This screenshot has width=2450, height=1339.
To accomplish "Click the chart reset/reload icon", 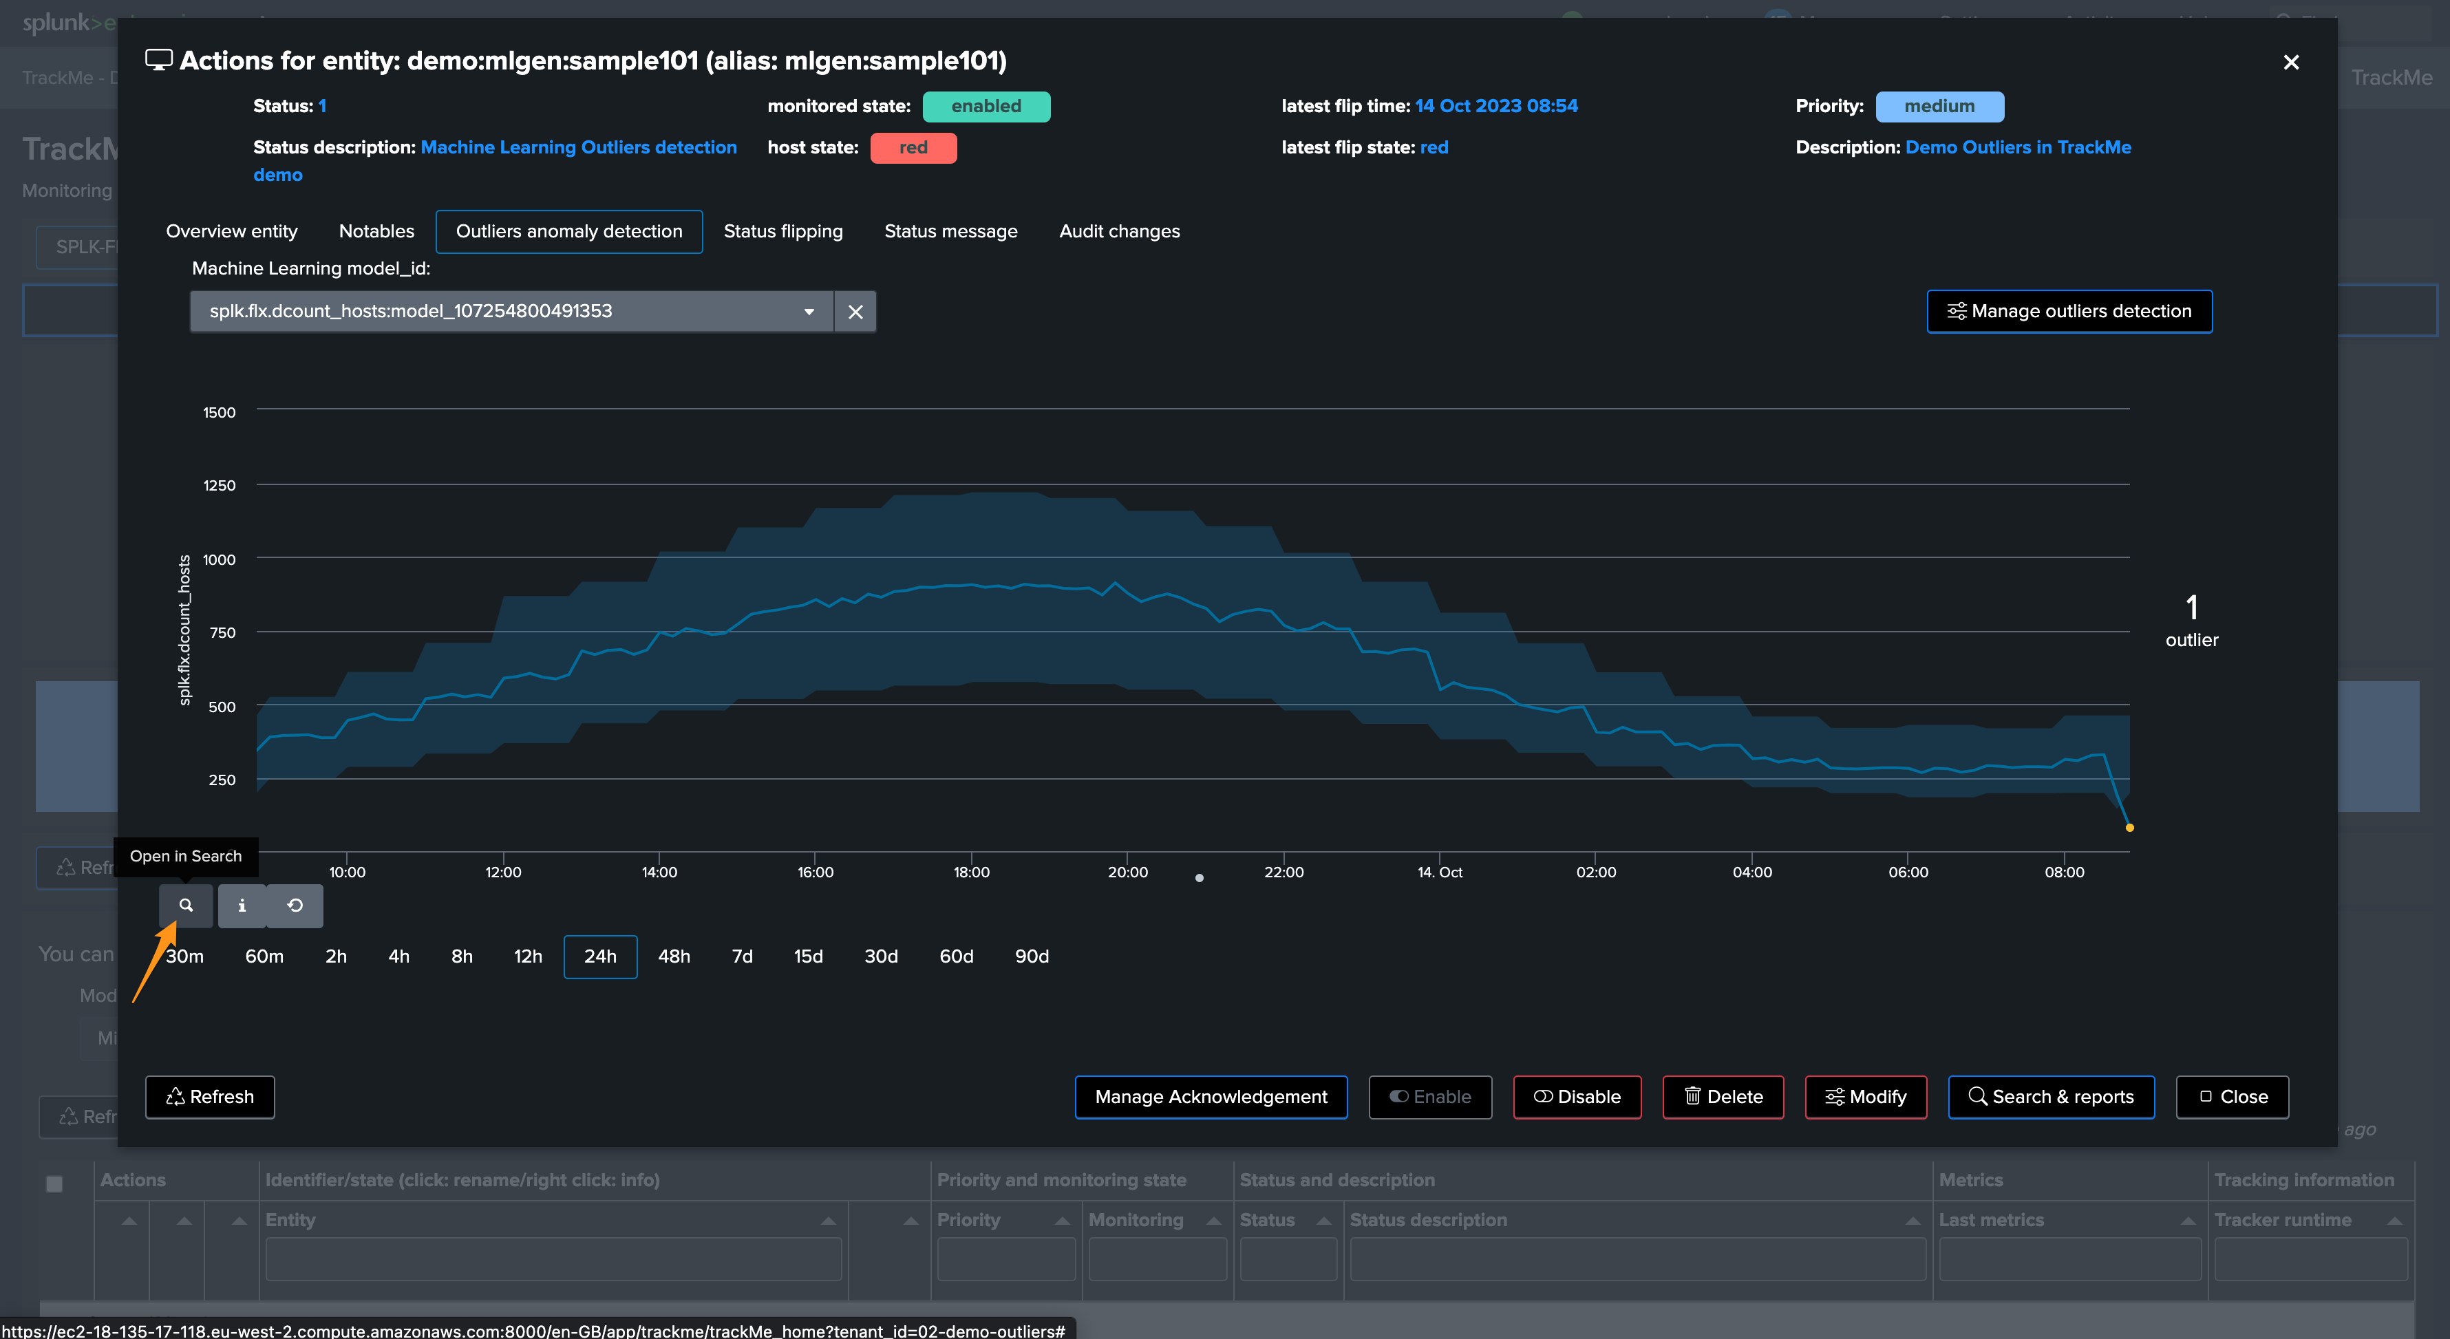I will click(x=295, y=906).
